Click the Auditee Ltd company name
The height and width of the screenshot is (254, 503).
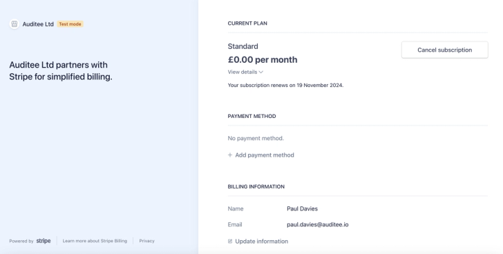pos(38,24)
